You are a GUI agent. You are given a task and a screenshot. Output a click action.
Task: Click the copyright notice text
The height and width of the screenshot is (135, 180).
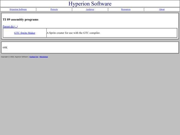point(14,57)
